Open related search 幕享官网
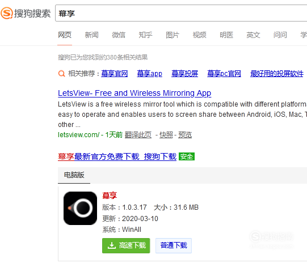This screenshot has height=263, width=307. 115,74
